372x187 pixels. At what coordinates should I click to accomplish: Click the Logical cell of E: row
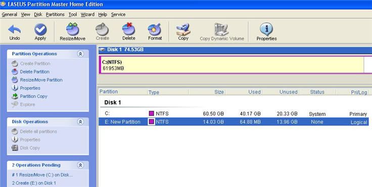[359, 122]
